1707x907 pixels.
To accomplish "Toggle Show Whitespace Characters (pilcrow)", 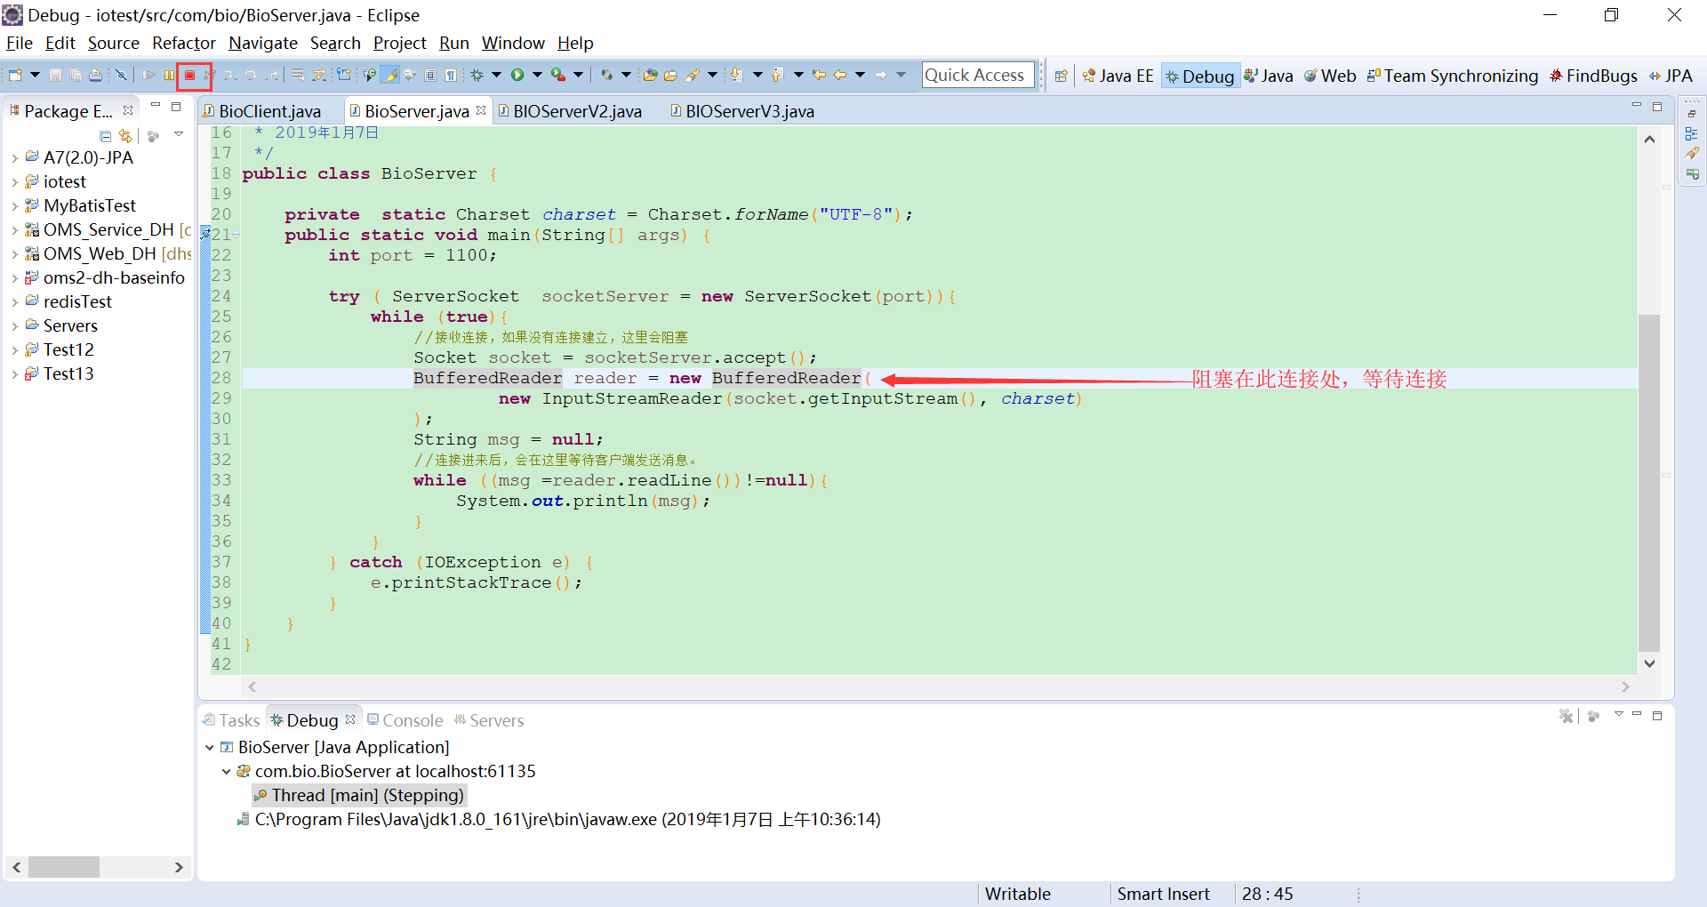I will pos(451,76).
